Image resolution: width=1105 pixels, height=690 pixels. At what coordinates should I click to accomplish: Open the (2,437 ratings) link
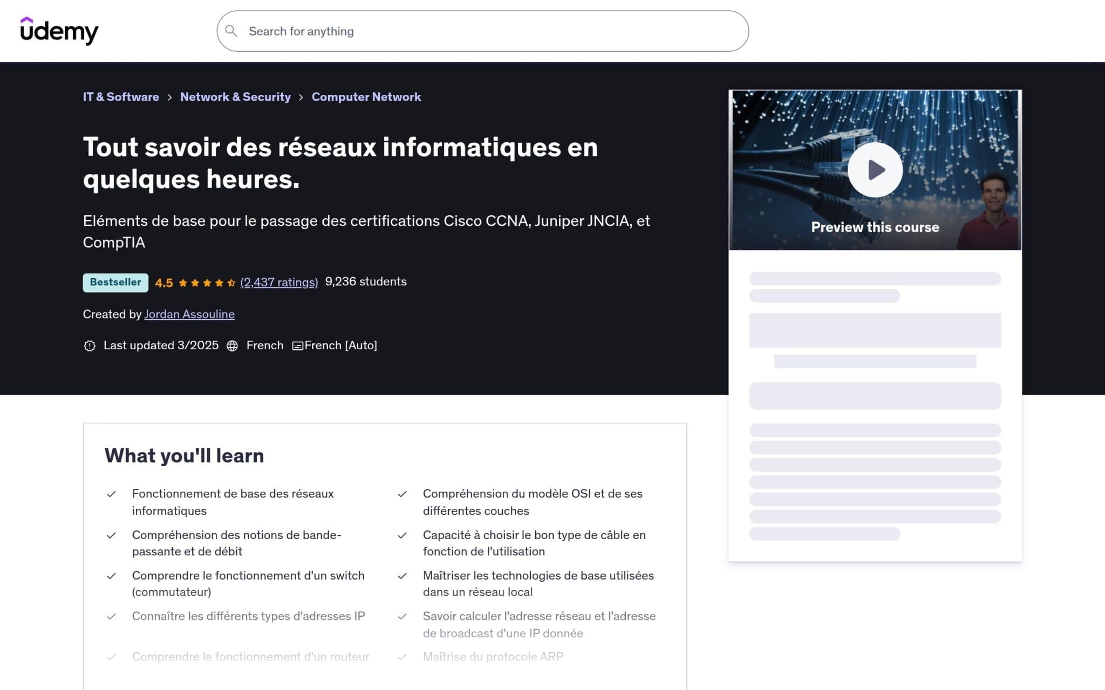279,282
